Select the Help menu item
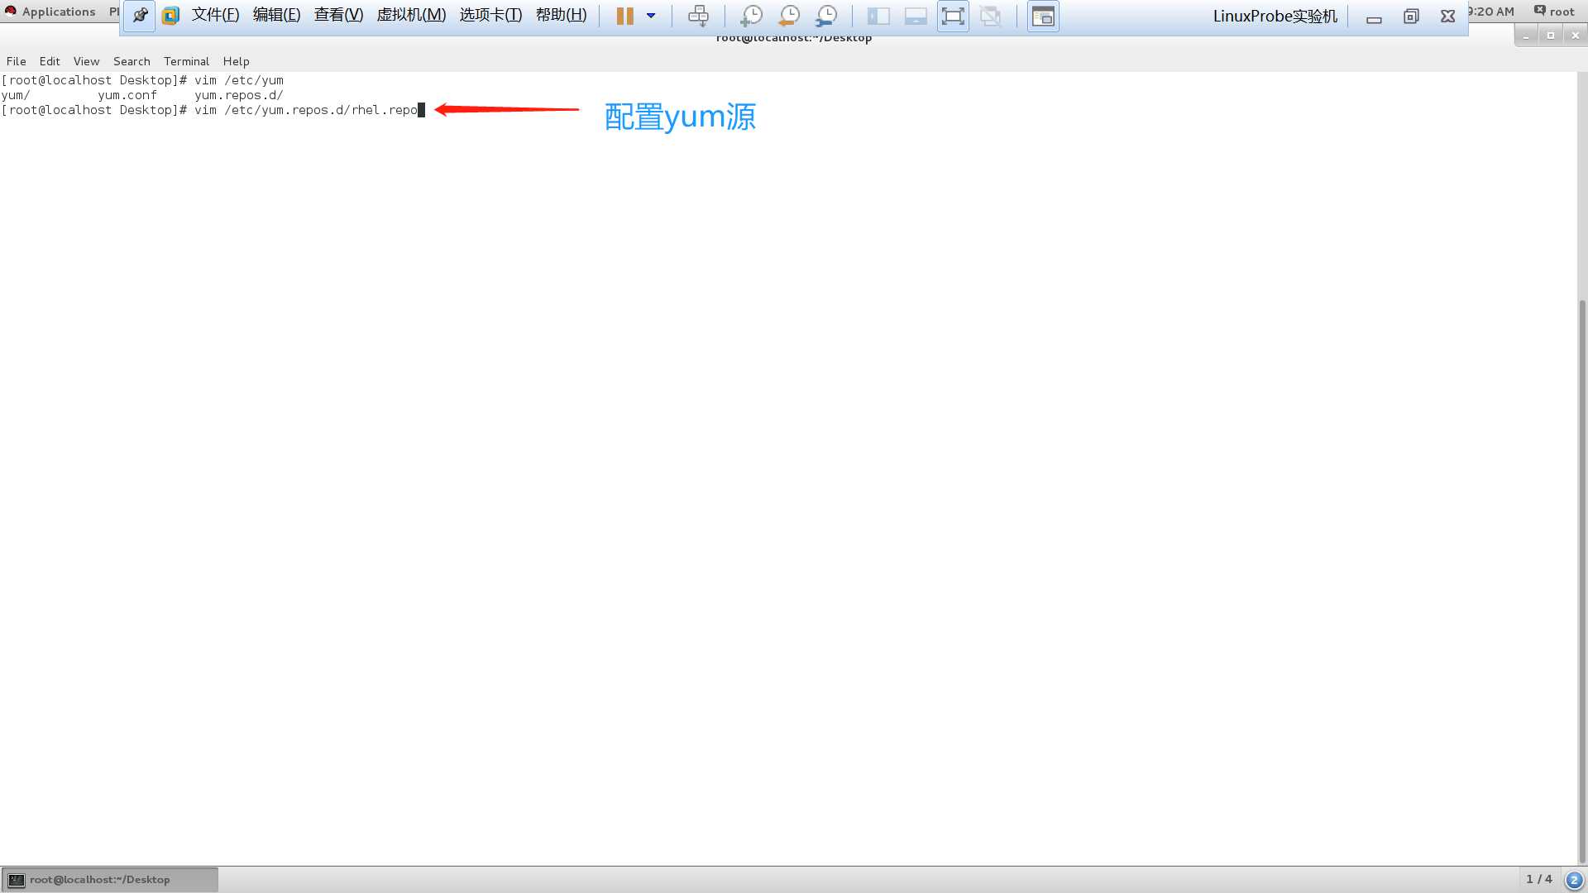1588x893 pixels. click(236, 60)
